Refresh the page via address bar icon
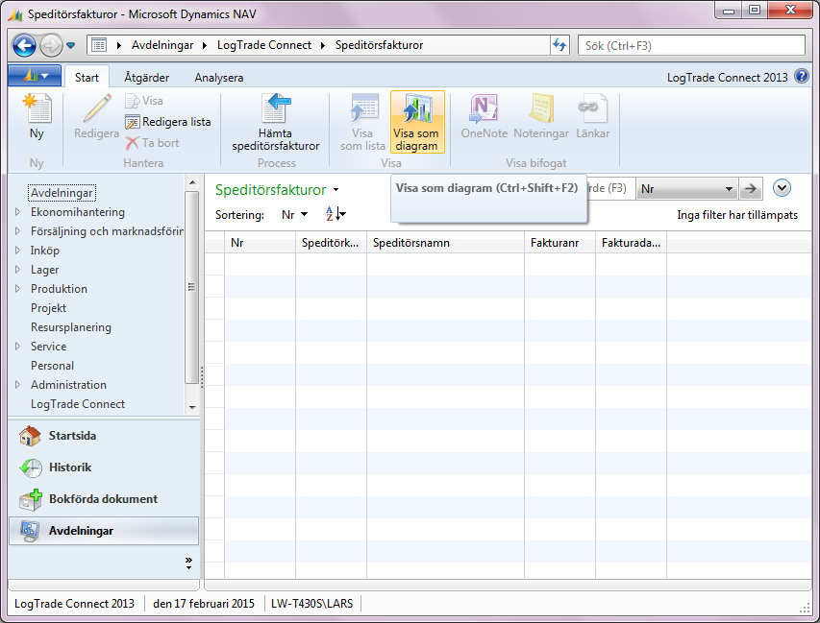 (x=559, y=45)
